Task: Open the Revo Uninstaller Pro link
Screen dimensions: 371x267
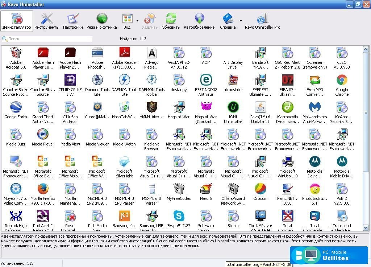Action: [262, 21]
